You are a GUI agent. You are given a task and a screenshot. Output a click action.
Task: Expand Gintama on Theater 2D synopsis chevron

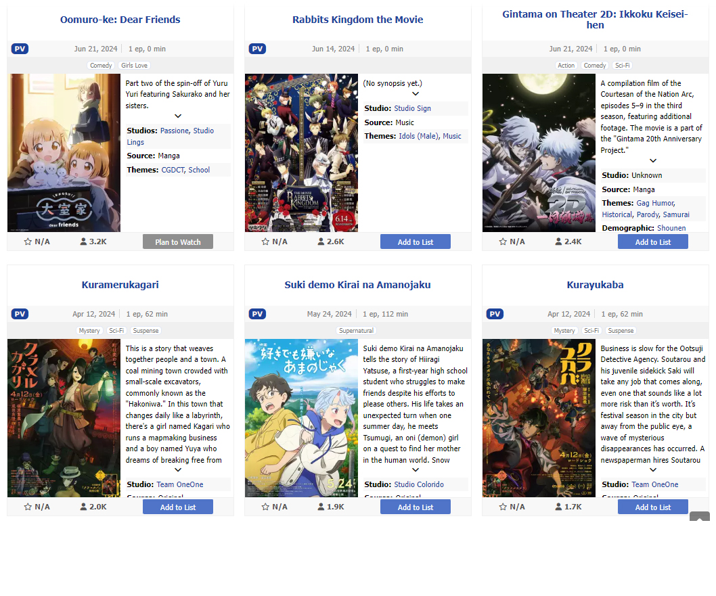(x=653, y=160)
